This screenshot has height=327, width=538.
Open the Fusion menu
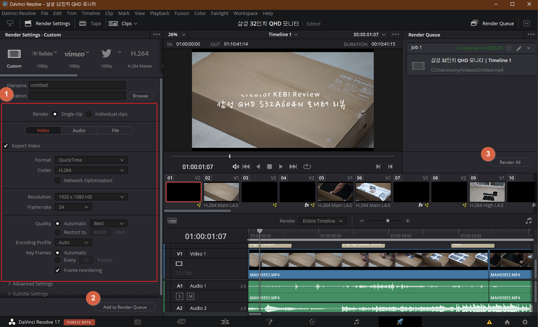coord(182,13)
